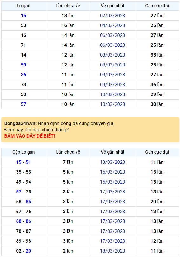180x257 pixels.
Task: Open date 15/03/2023 in pair 49 - 94 row
Action: point(113,182)
